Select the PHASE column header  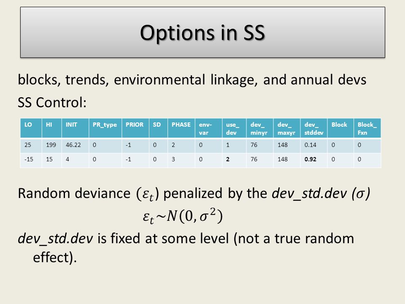[x=181, y=128]
